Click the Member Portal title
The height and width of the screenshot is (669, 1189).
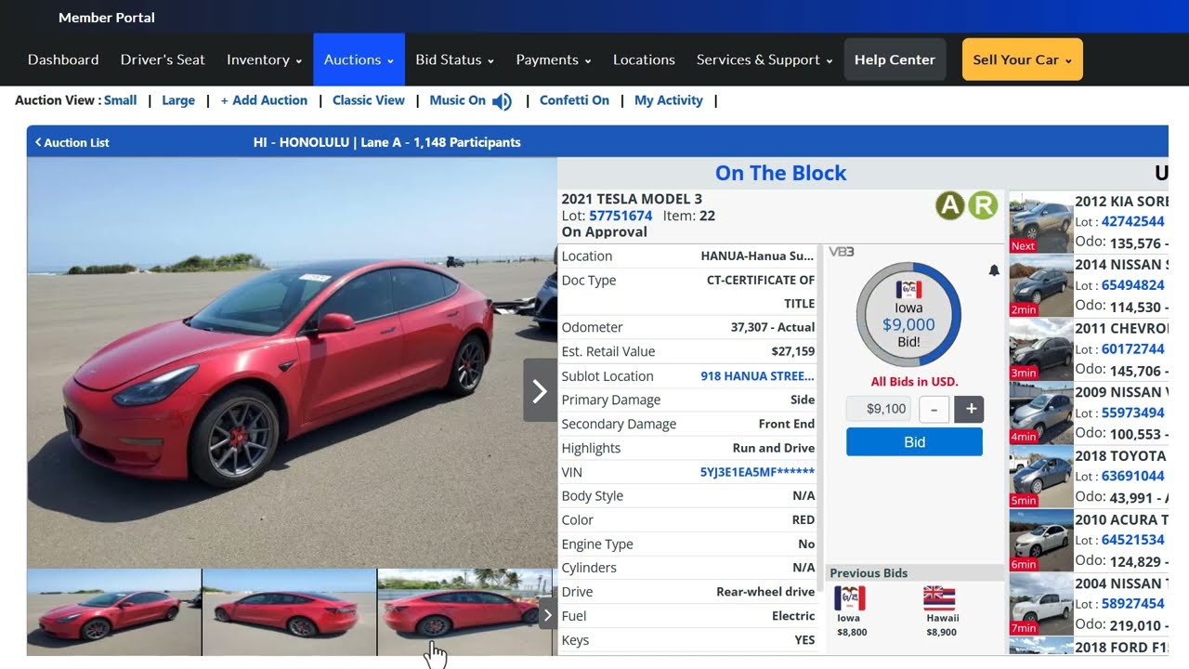point(107,18)
